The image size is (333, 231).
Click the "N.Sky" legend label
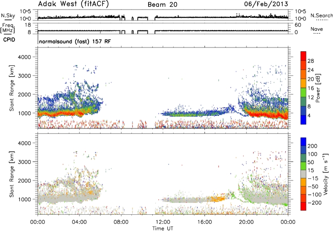pyautogui.click(x=8, y=15)
